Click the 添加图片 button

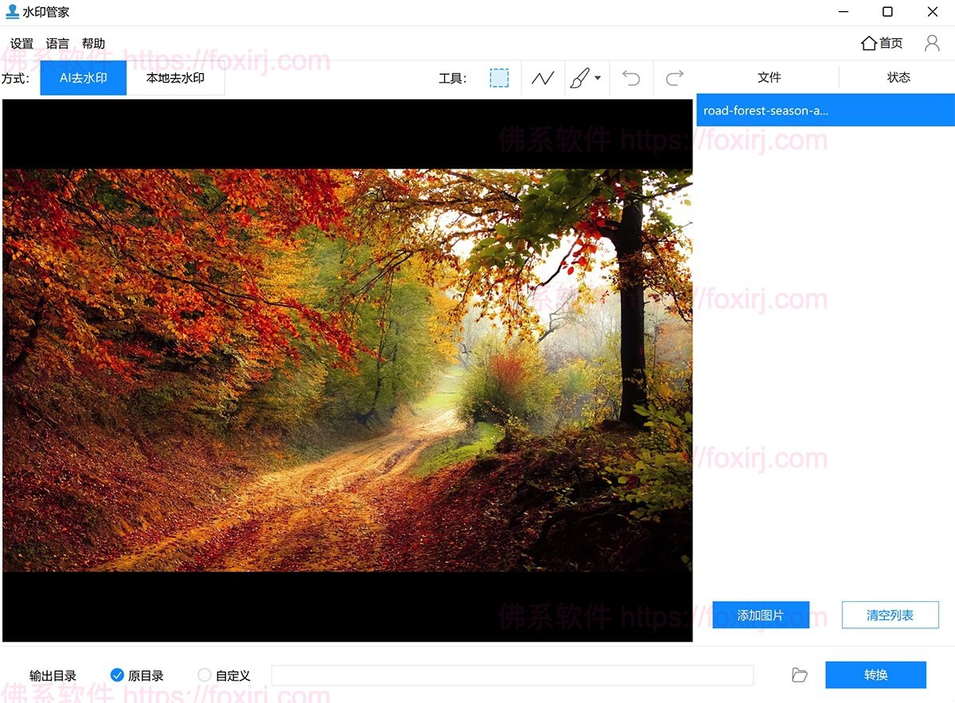pos(760,615)
